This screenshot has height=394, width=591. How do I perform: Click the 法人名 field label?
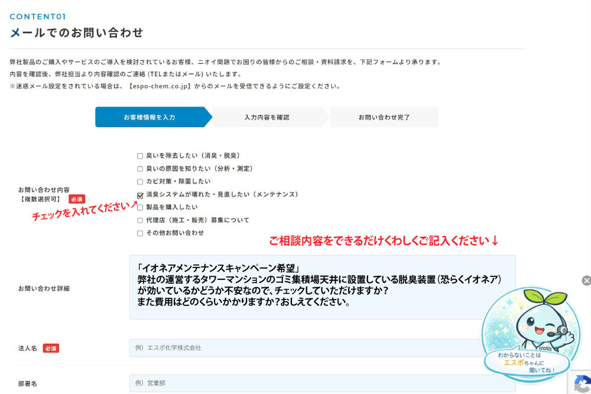click(x=28, y=349)
